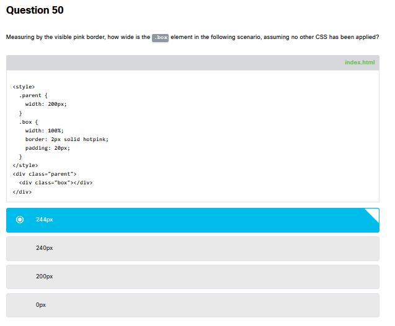Click the closing </style> tag line
This screenshot has width=395, height=326.
[x=25, y=165]
